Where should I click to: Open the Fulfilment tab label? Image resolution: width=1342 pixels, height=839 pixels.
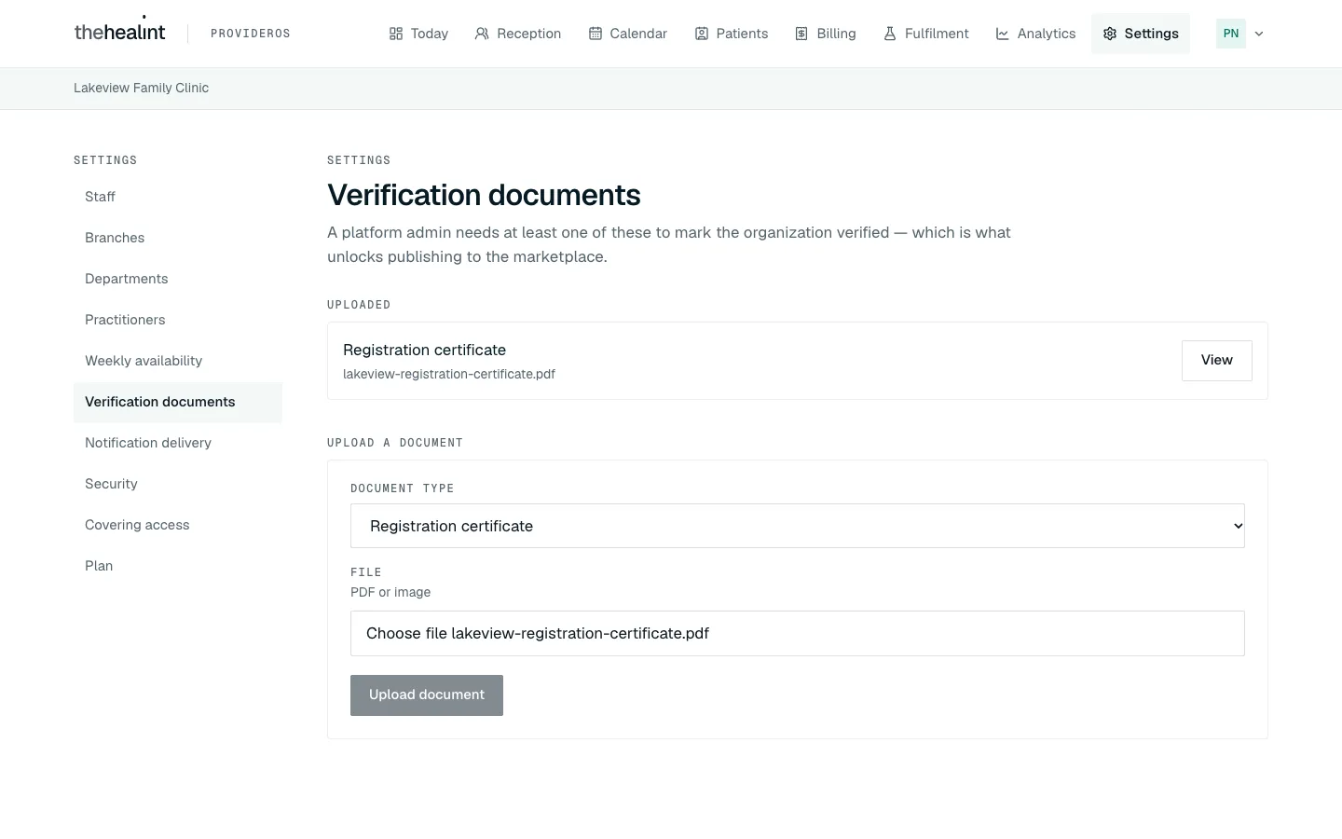937,34
